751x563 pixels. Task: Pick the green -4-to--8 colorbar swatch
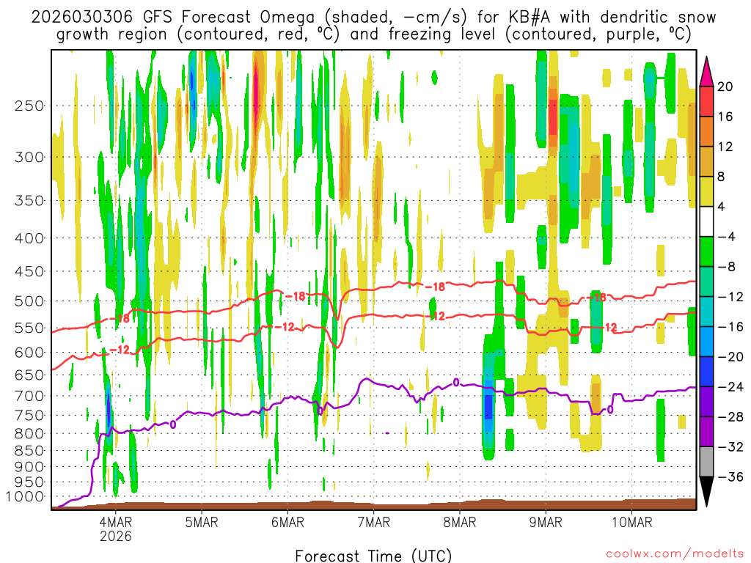(706, 251)
